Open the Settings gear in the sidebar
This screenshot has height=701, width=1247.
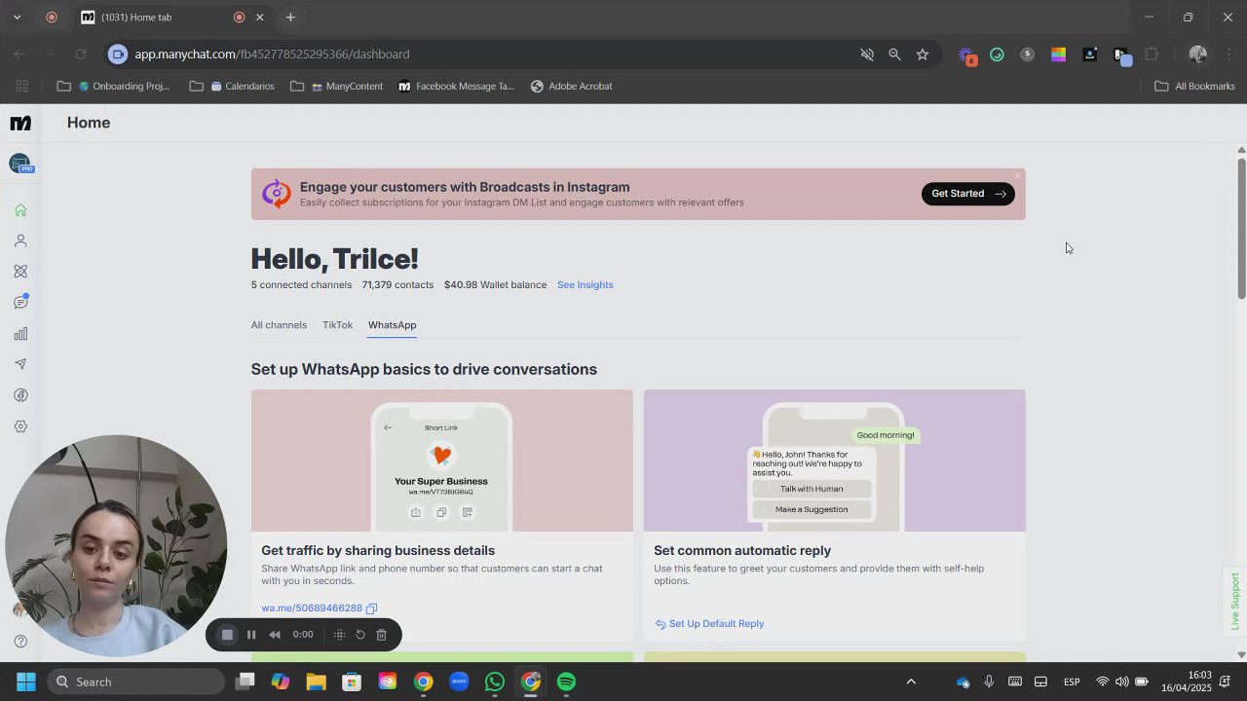(x=20, y=426)
